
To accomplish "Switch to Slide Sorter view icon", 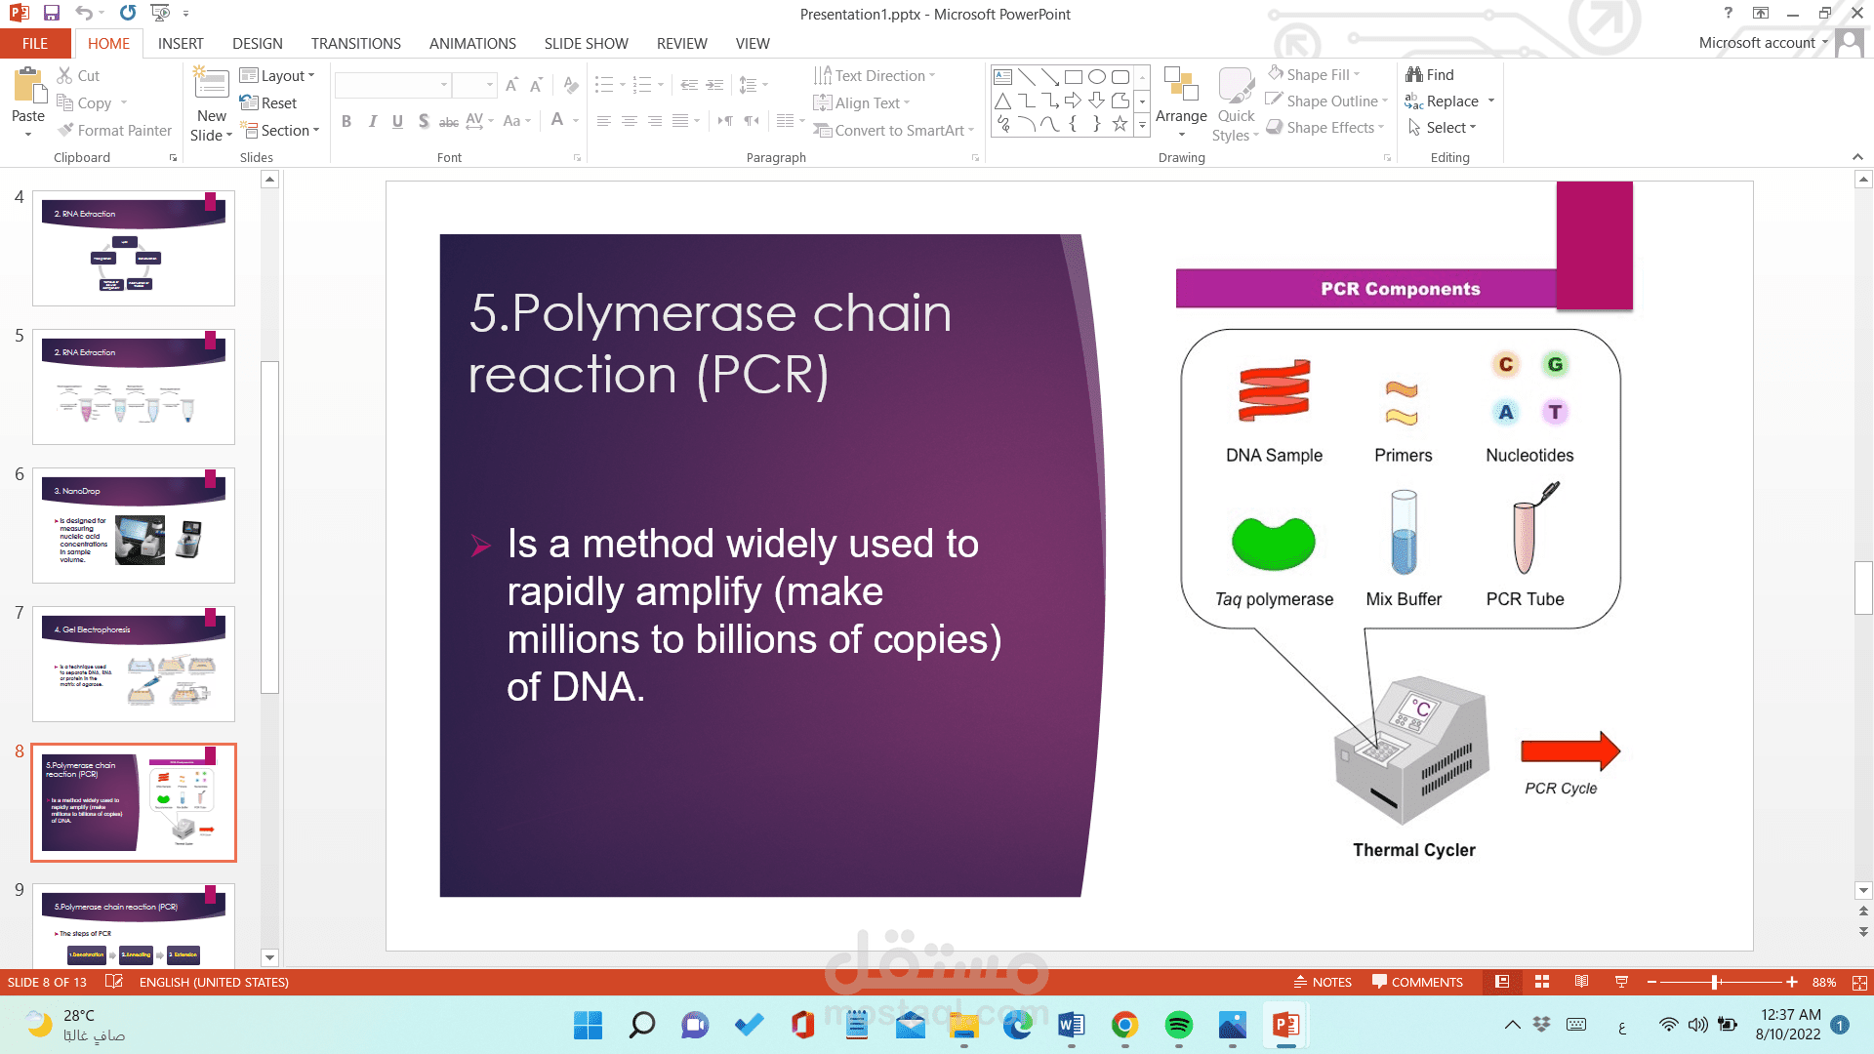I will point(1542,982).
